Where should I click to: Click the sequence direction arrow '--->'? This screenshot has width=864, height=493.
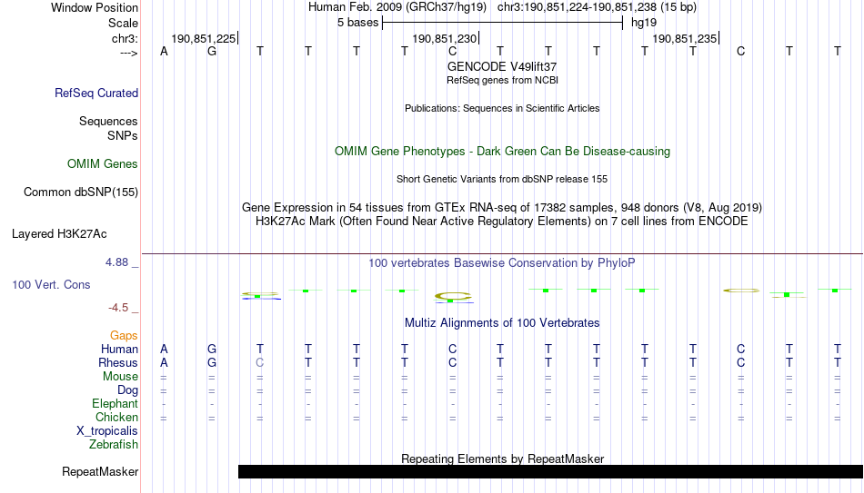(128, 54)
